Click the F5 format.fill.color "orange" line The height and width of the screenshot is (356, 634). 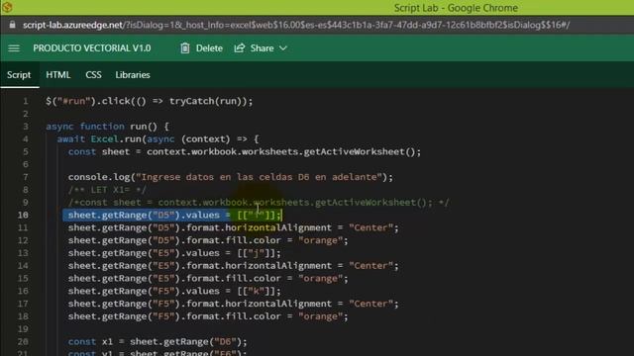208,316
